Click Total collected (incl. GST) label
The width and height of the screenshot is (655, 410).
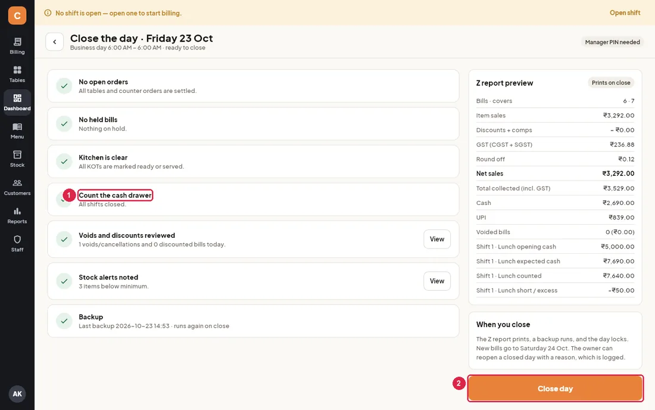point(513,188)
